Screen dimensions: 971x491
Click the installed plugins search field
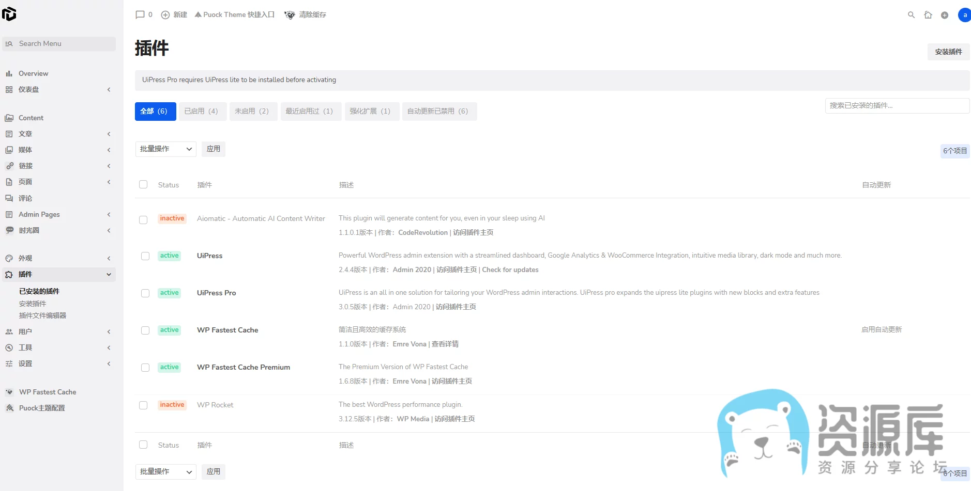click(897, 105)
